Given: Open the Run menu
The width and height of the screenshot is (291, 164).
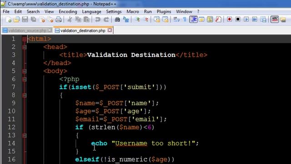Looking at the screenshot, I should click(x=148, y=11).
